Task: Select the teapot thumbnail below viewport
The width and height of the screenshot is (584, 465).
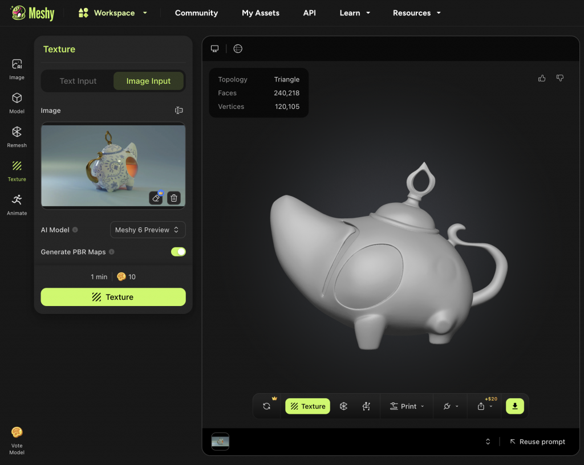Action: (220, 442)
